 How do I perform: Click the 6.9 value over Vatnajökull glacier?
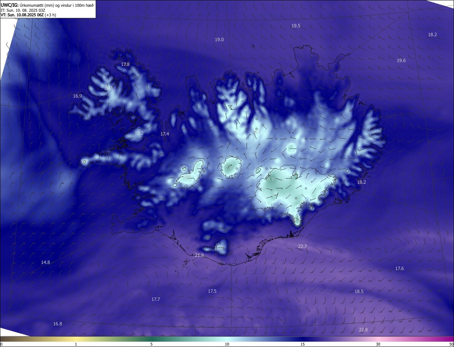point(271,179)
